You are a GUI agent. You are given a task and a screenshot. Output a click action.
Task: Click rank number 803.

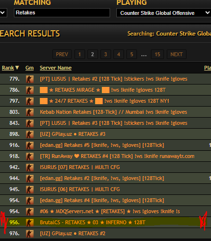[x=14, y=112]
